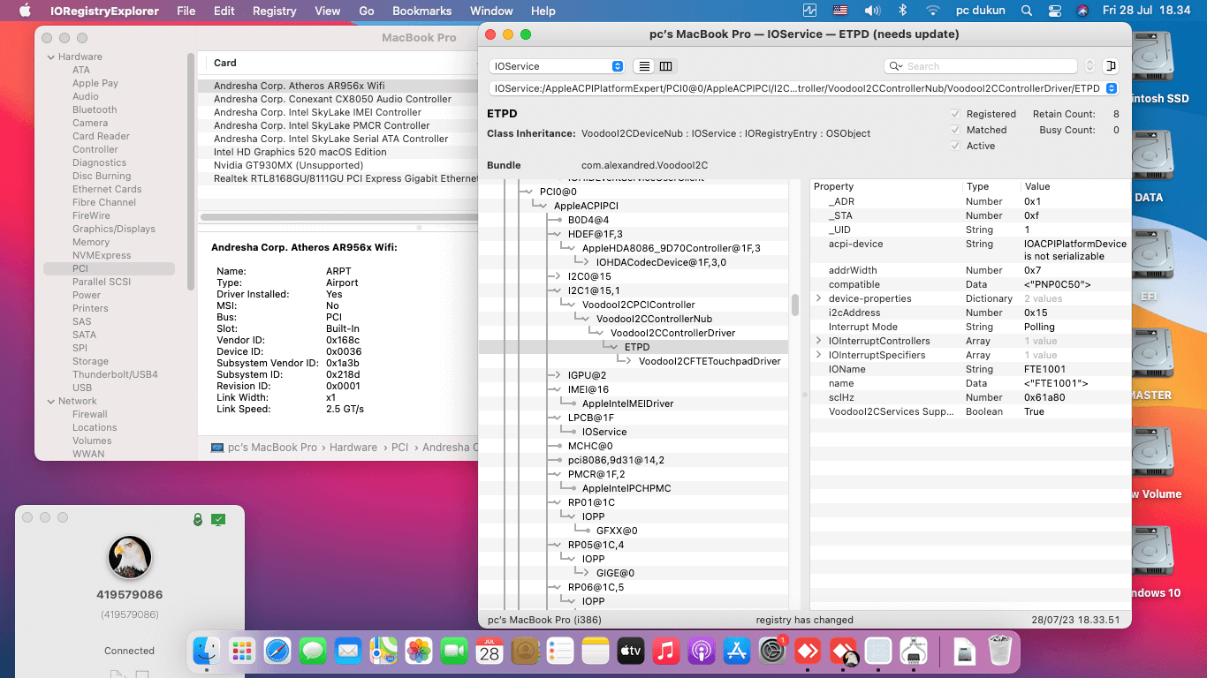Open the IOService plane dropdown
Screen dimensions: 1207x678
pyautogui.click(x=556, y=66)
